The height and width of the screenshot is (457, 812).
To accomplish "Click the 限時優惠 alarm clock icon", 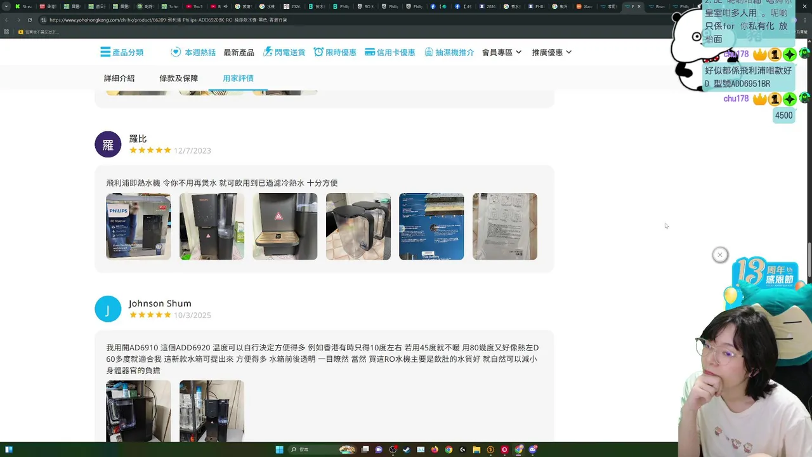I will click(x=318, y=52).
